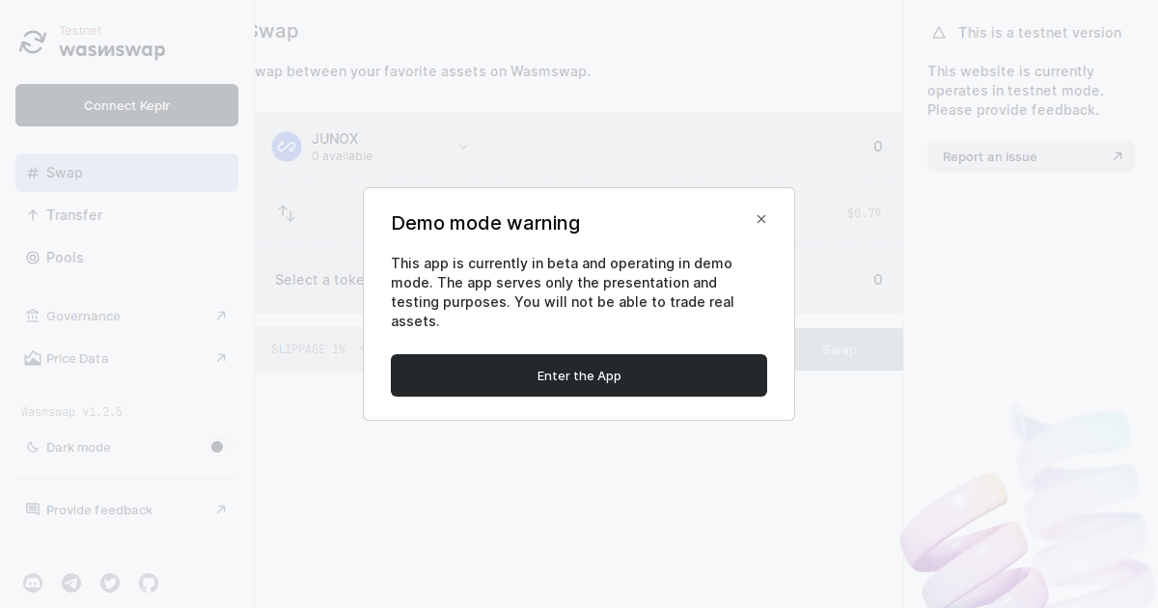Dismiss the Demo mode warning dialog
This screenshot has width=1158, height=608.
(x=761, y=219)
